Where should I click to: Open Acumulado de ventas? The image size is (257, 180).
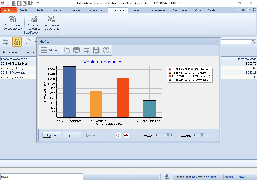[34, 23]
